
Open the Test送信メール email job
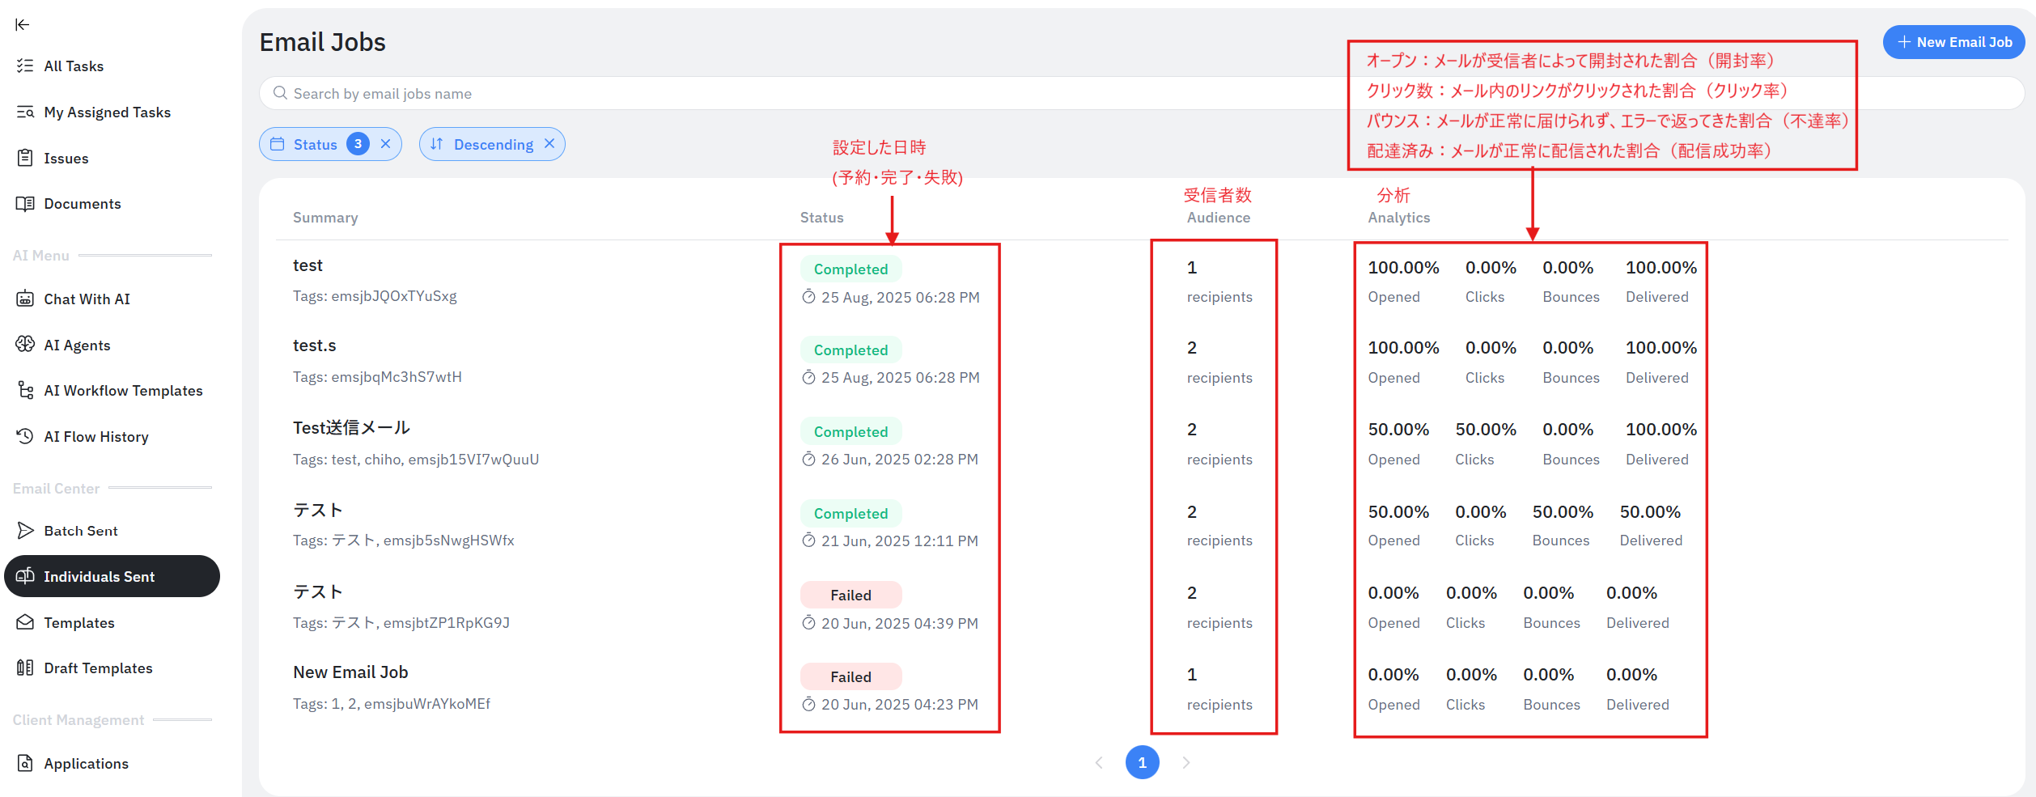[351, 428]
